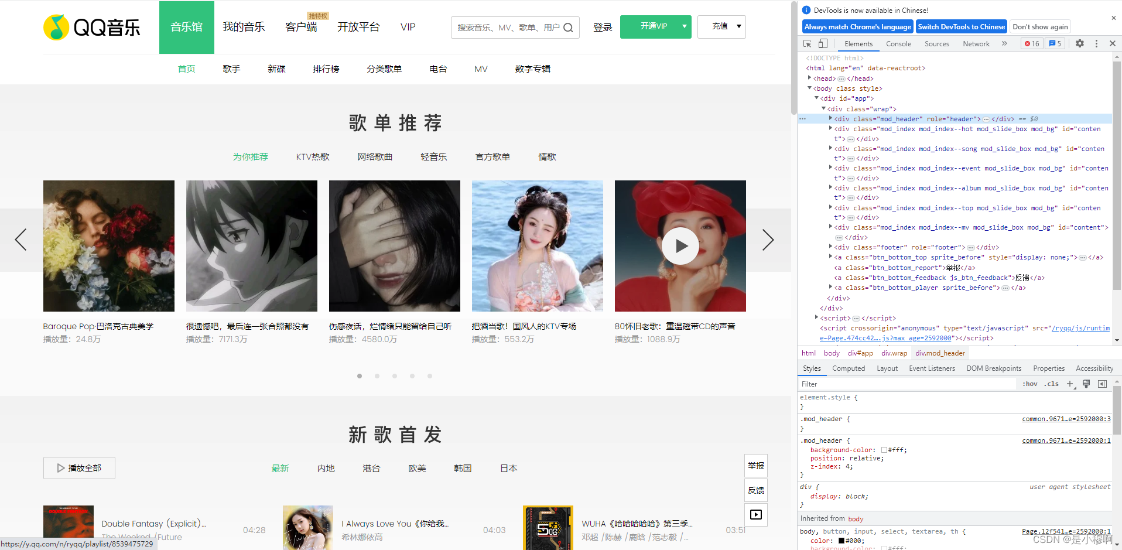Viewport: 1122px width, 550px height.
Task: Expand the head element node
Action: pyautogui.click(x=809, y=78)
